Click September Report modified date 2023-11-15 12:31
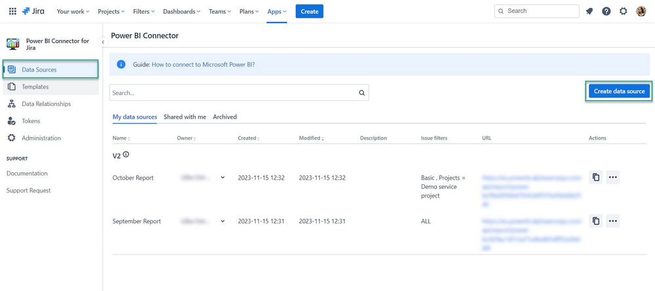The image size is (655, 291). (x=322, y=222)
